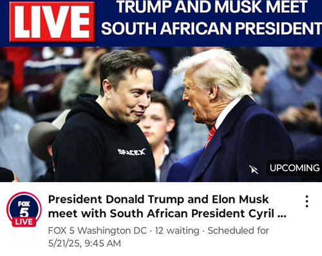Image resolution: width=322 pixels, height=256 pixels.
Task: Open the three-dot more options menu
Action: pyautogui.click(x=307, y=201)
